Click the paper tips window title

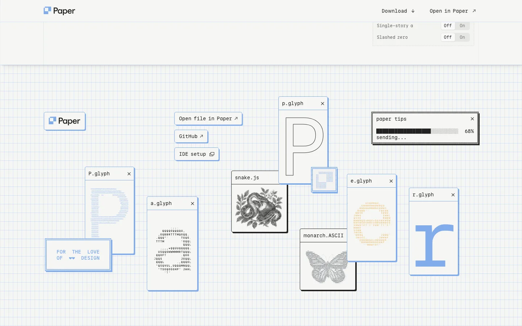click(x=391, y=119)
